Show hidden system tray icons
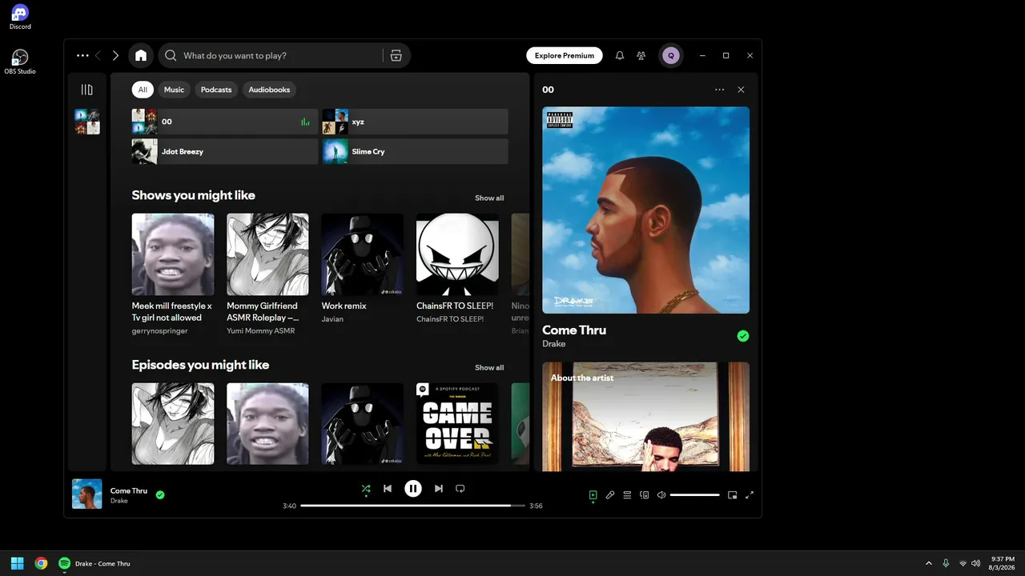Viewport: 1025px width, 576px height. [x=928, y=563]
